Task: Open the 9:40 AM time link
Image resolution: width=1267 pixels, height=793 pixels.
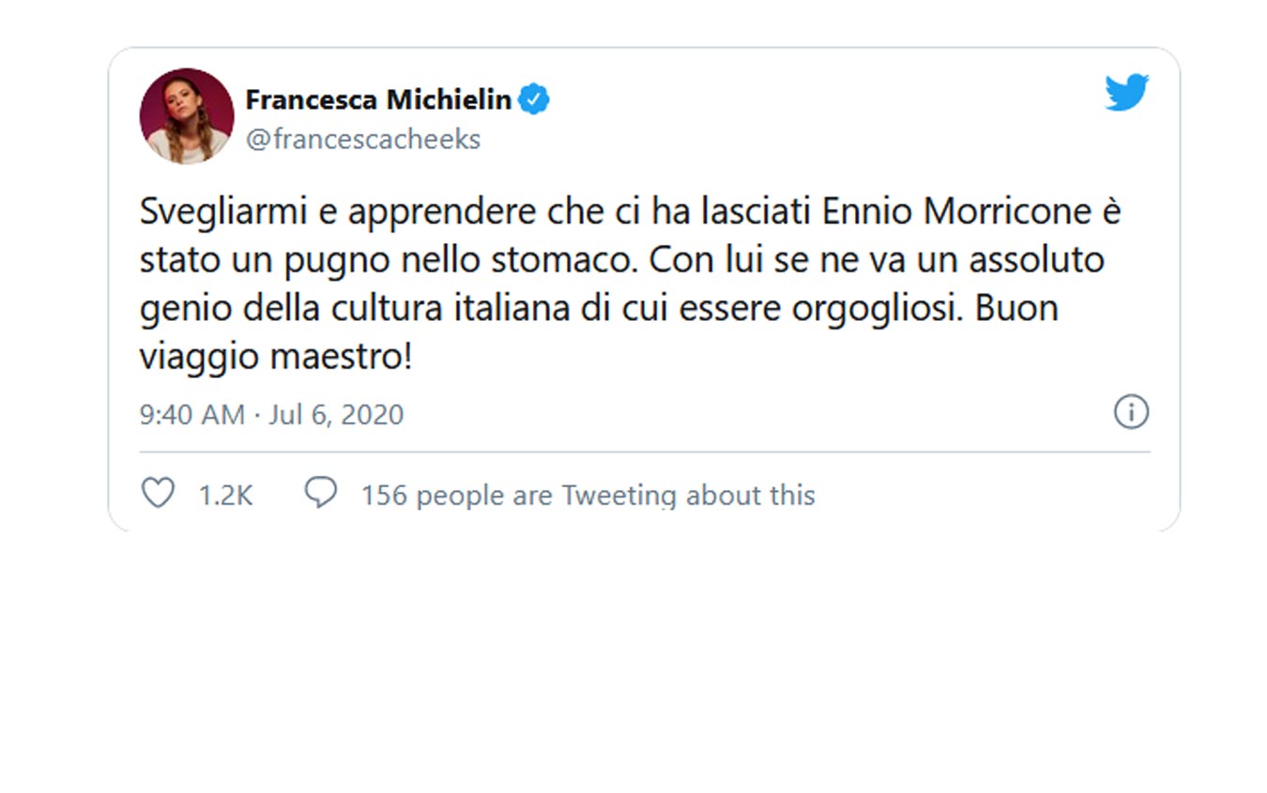Action: click(192, 414)
